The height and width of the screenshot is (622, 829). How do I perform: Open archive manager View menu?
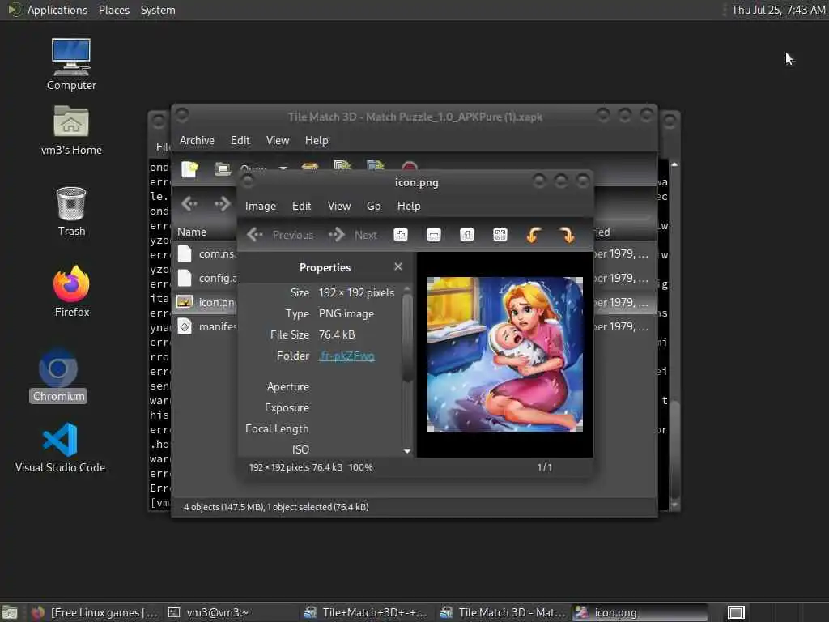[278, 140]
